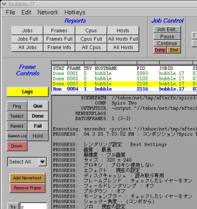197x209 pixels.
Task: Set selected frame to Que
Action: point(38,106)
